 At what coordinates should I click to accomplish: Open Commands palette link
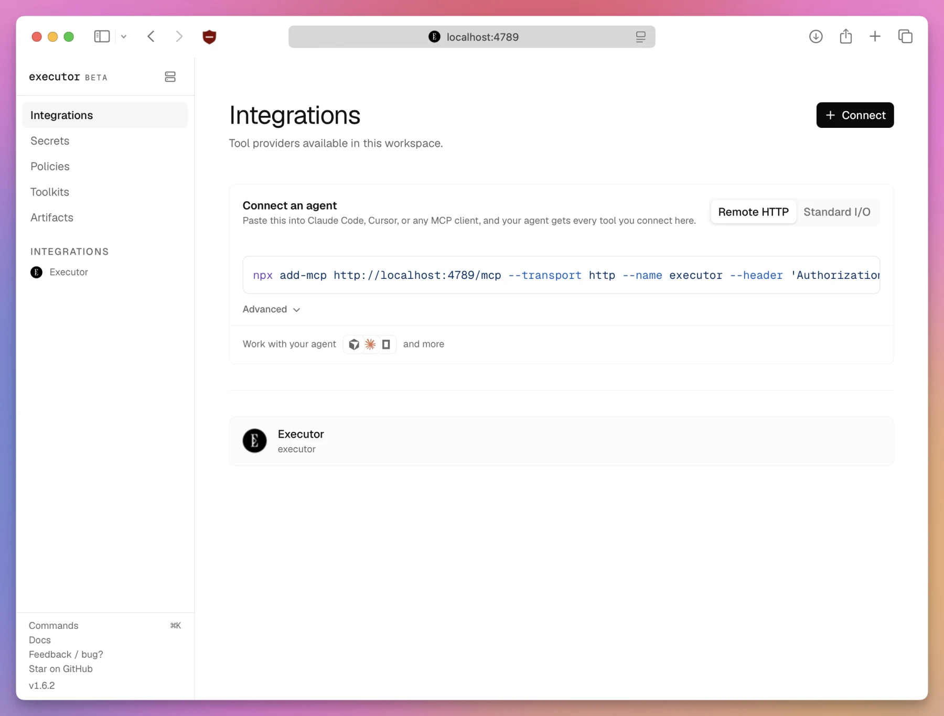click(53, 626)
